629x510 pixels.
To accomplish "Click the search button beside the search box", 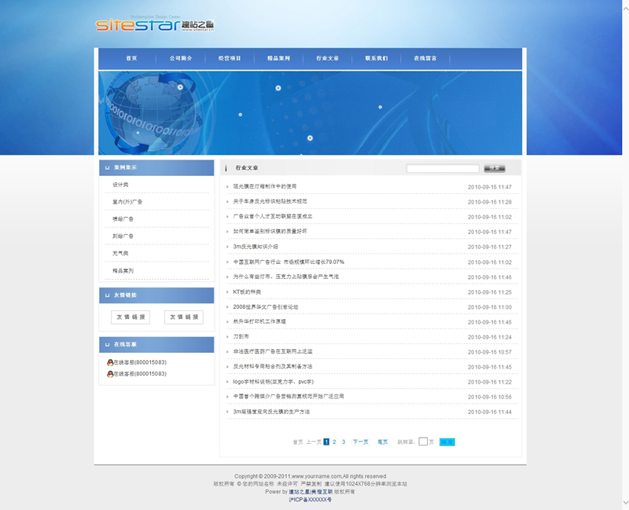I will (494, 168).
